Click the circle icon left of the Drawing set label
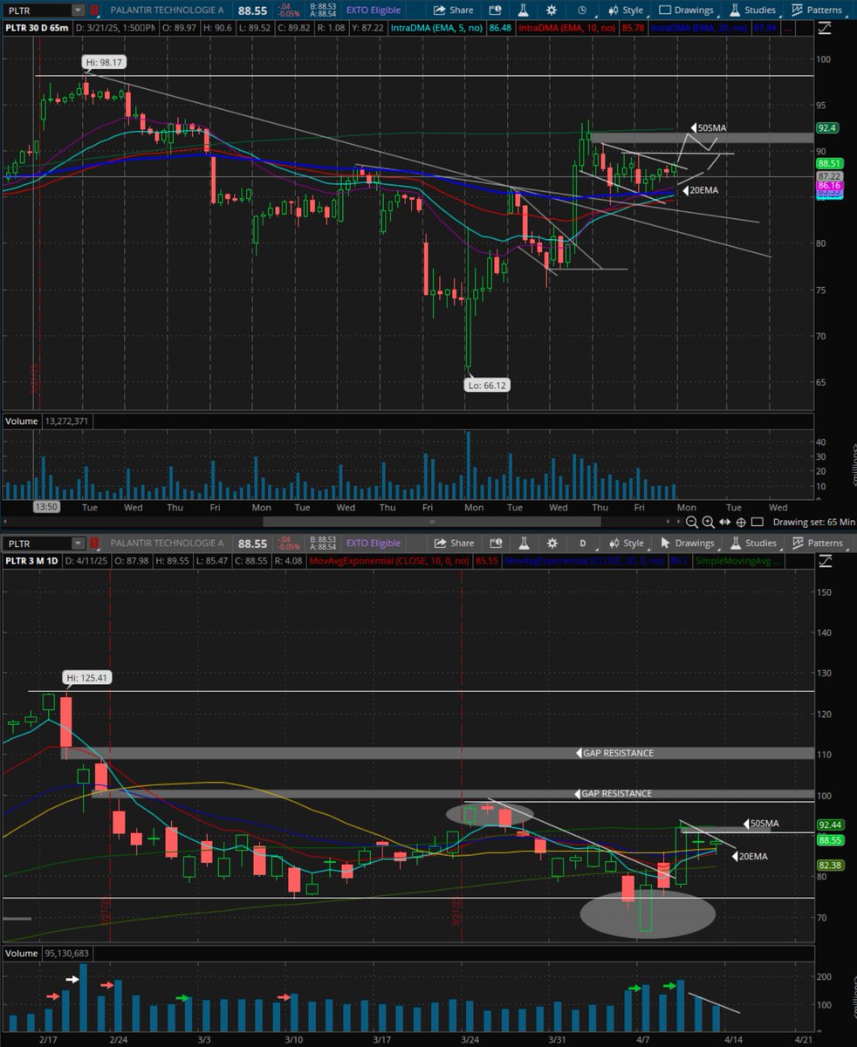 [758, 522]
